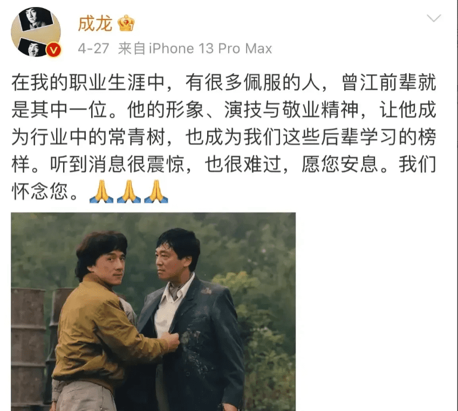Click the source text iPhone 13 Pro Max
The width and height of the screenshot is (458, 411).
tap(210, 49)
